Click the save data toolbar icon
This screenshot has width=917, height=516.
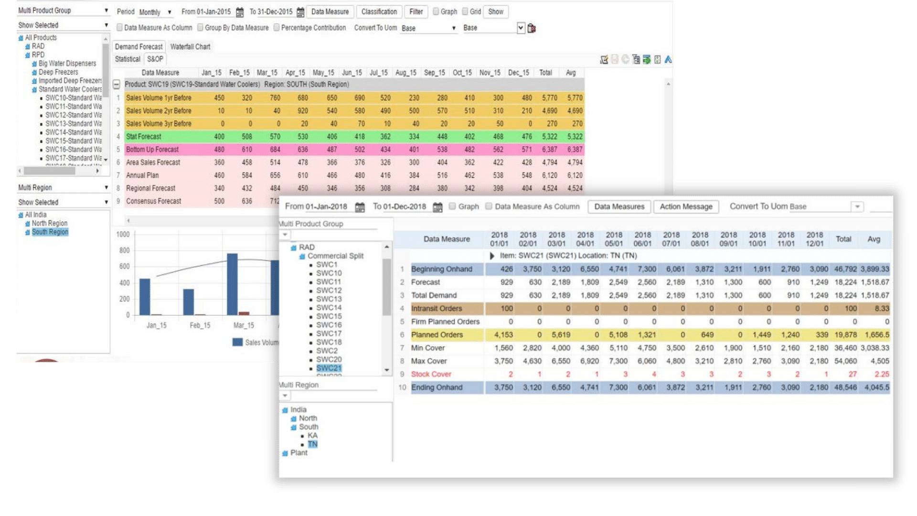pyautogui.click(x=615, y=59)
